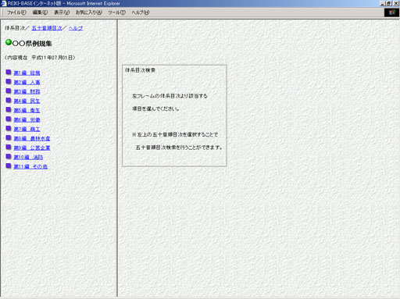Click the purple bullet icon beside 第1編

tap(9, 73)
